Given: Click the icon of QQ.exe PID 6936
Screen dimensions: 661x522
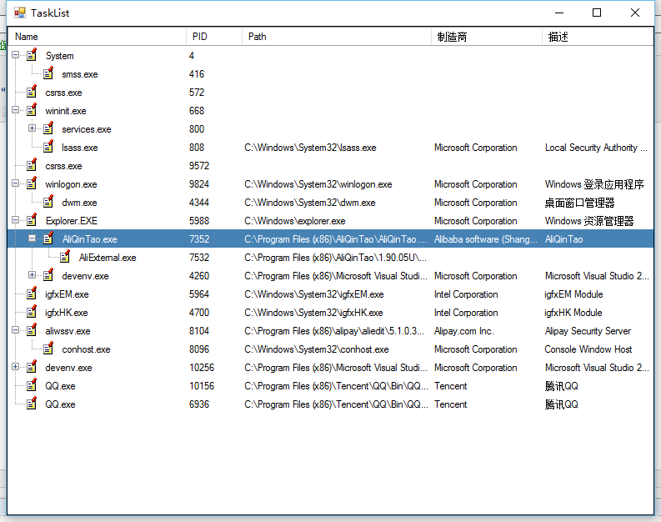Looking at the screenshot, I should click(x=32, y=404).
